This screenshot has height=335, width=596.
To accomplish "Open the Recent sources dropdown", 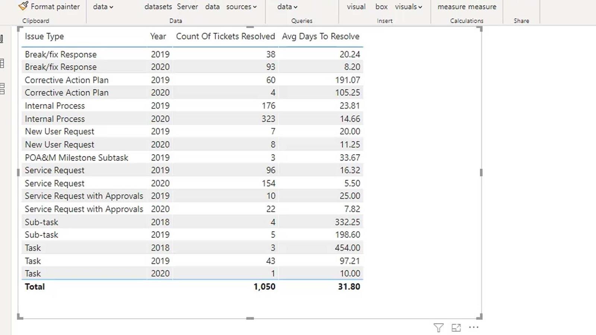I will coord(241,7).
